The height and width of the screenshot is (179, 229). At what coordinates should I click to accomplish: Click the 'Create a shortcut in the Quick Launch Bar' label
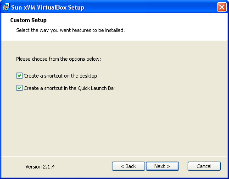(x=69, y=88)
